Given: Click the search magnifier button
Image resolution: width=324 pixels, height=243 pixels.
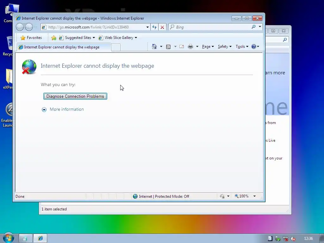Looking at the screenshot, I should point(253,27).
